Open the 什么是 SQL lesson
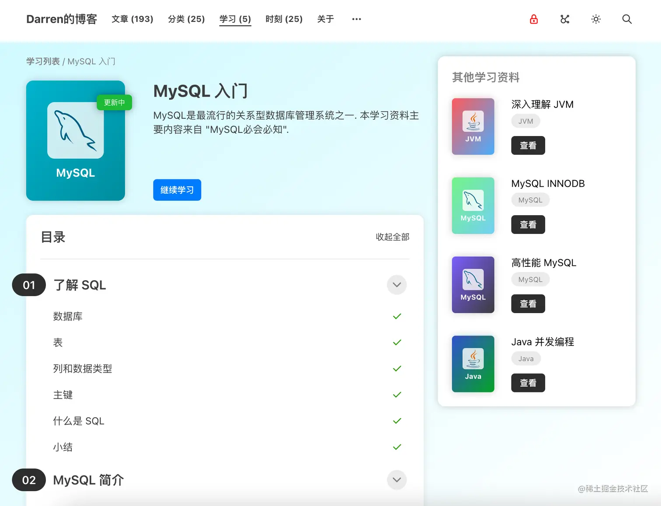The height and width of the screenshot is (506, 661). pos(79,421)
